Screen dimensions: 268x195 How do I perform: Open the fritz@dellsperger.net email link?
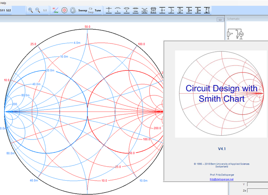pos(221,179)
